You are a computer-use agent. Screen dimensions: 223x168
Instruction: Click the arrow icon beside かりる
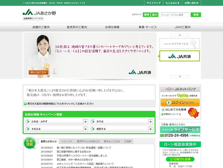tap(93, 122)
